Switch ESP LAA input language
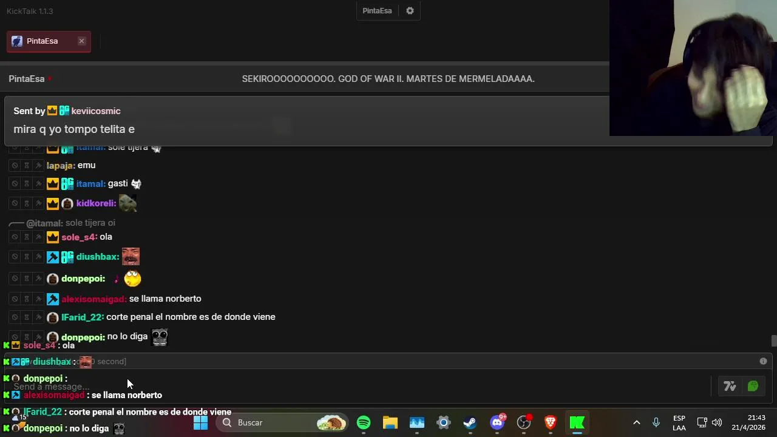Viewport: 777px width, 437px height. 679,422
